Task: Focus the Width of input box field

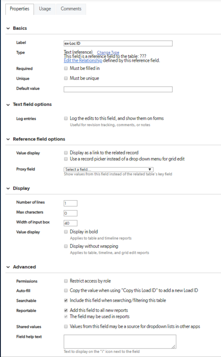Action: pos(70,223)
